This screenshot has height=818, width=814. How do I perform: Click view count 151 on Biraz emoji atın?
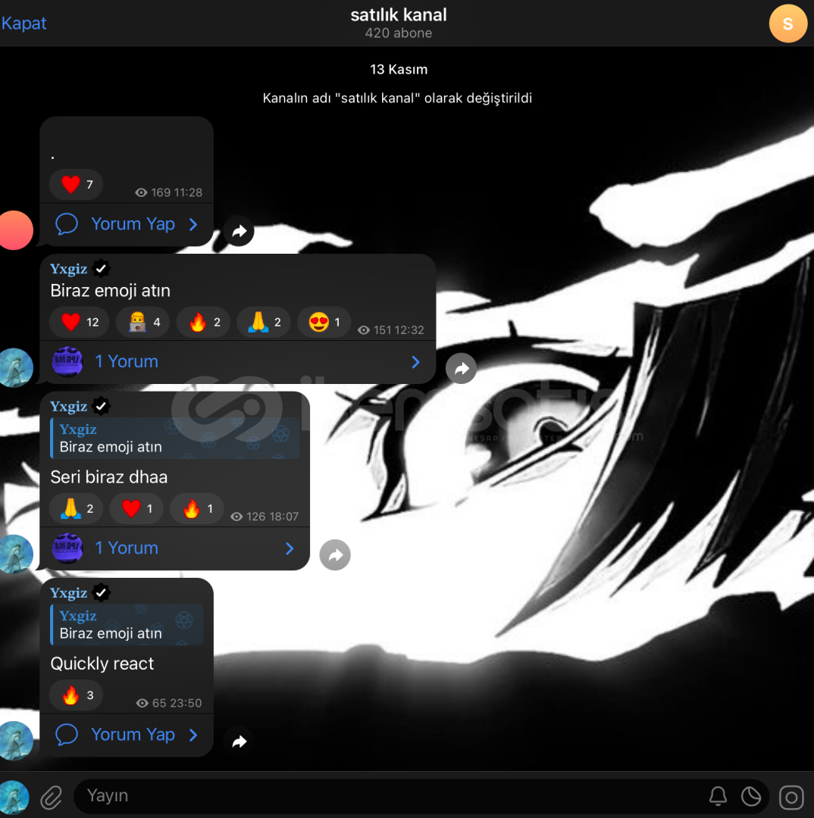(x=382, y=330)
